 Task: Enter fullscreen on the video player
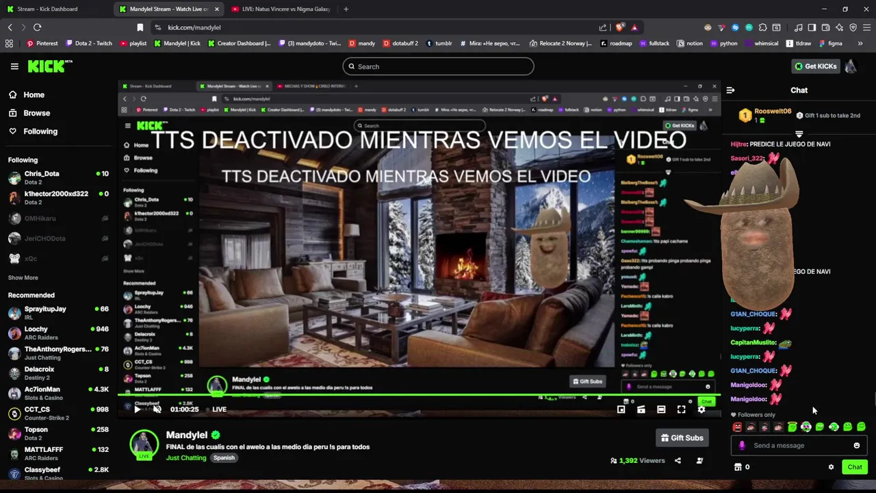(x=681, y=409)
